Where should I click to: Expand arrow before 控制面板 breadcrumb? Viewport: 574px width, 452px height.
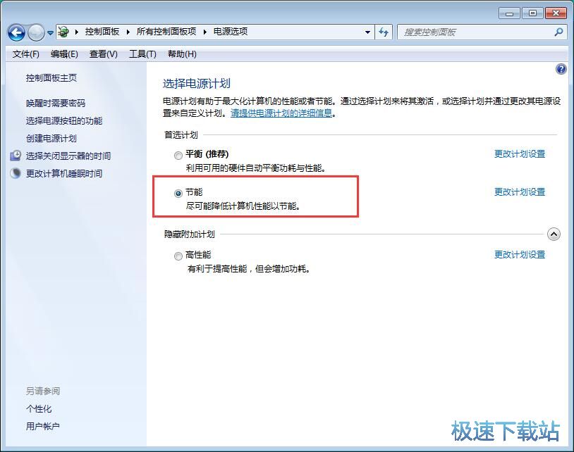coord(76,32)
